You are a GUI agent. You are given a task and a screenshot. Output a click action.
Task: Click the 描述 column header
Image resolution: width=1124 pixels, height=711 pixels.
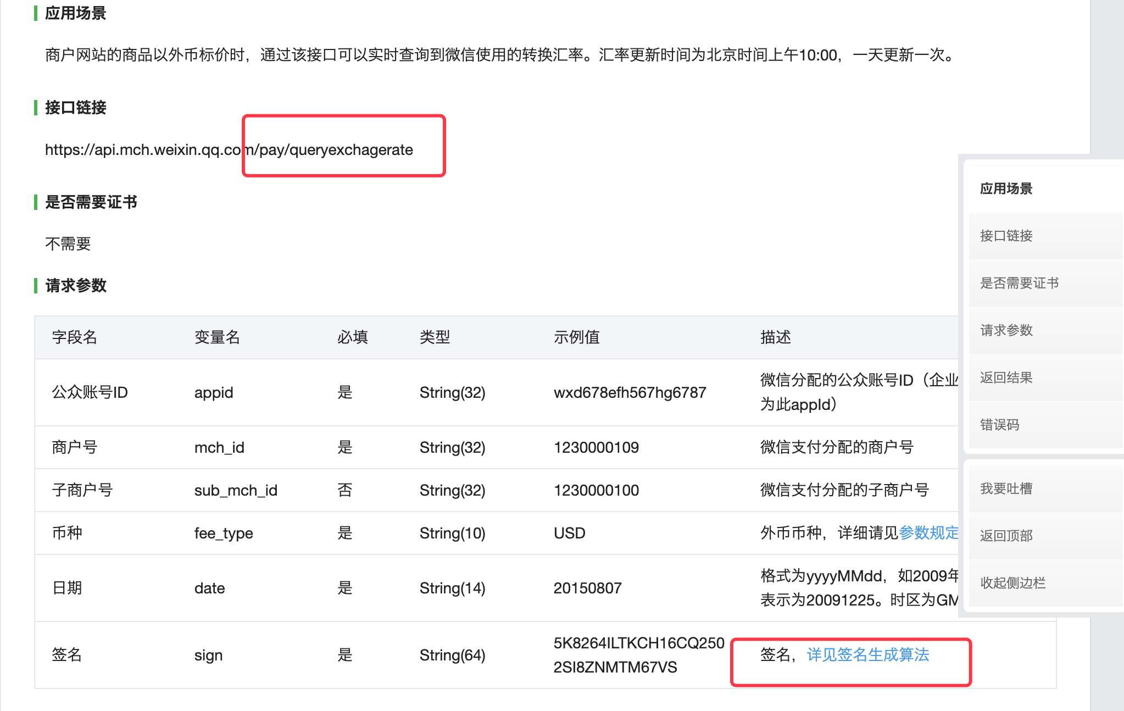pos(775,337)
